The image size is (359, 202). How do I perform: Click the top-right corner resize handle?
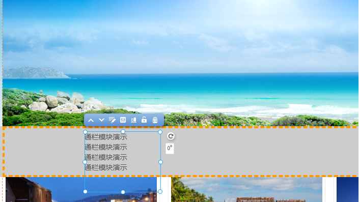tap(160, 132)
